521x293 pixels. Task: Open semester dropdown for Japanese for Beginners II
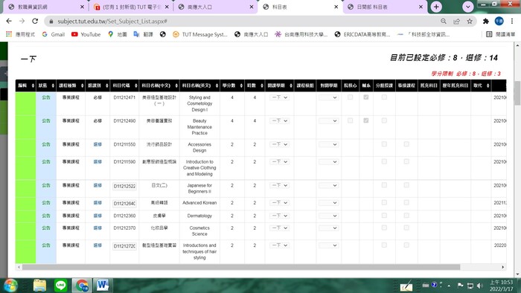pyautogui.click(x=279, y=185)
